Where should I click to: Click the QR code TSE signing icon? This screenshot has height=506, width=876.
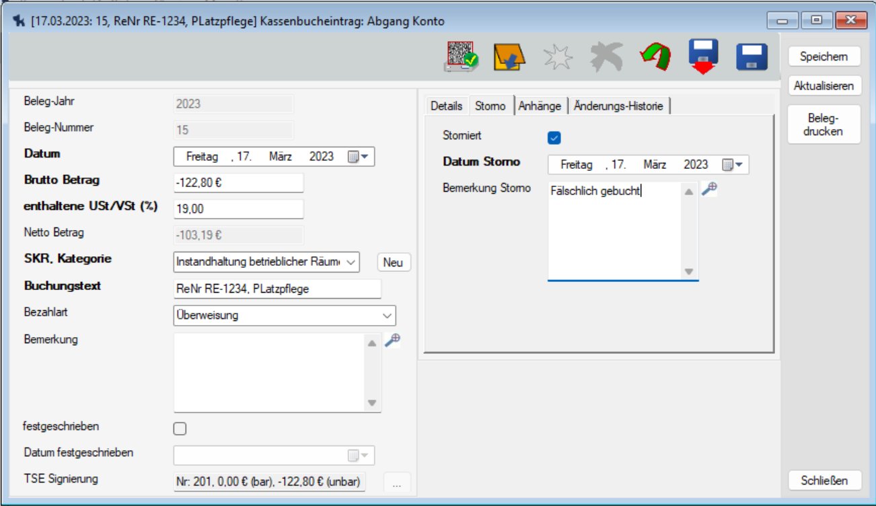461,57
